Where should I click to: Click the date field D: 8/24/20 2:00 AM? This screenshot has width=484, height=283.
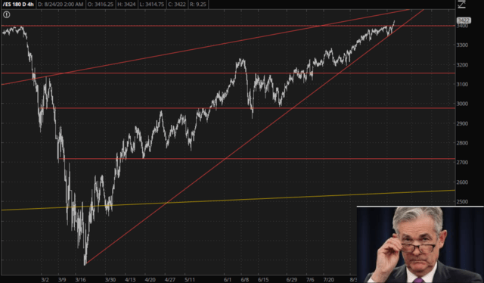(x=60, y=5)
